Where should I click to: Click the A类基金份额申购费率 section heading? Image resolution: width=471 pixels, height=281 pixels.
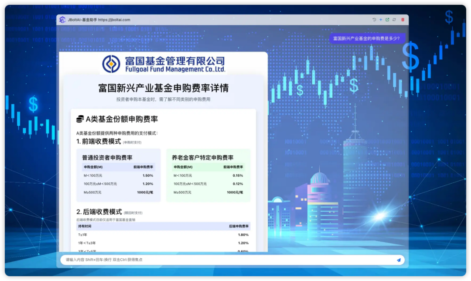pyautogui.click(x=122, y=119)
